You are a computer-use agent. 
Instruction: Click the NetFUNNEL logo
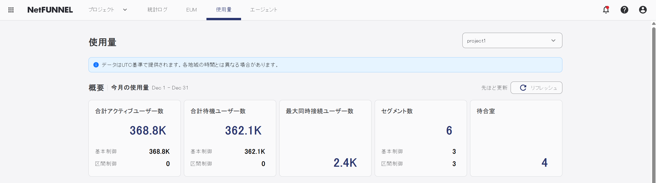pos(50,10)
